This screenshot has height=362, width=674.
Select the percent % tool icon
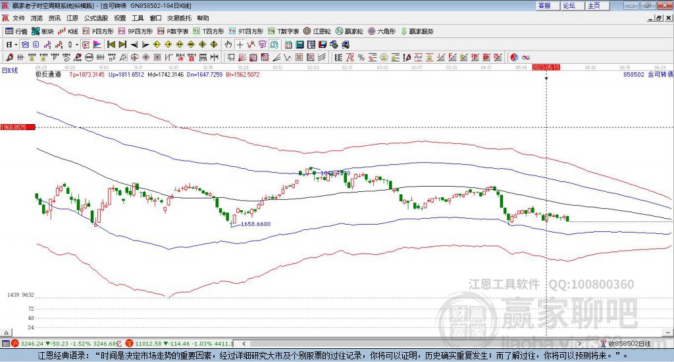coord(361,57)
